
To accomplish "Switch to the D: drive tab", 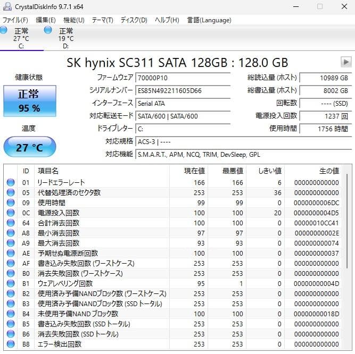I will (x=65, y=38).
